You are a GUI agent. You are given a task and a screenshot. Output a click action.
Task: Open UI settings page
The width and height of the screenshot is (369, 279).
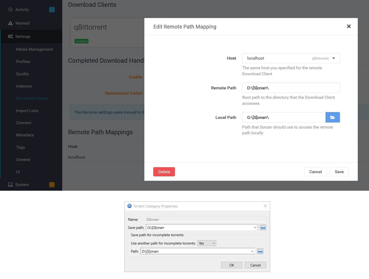coord(18,172)
